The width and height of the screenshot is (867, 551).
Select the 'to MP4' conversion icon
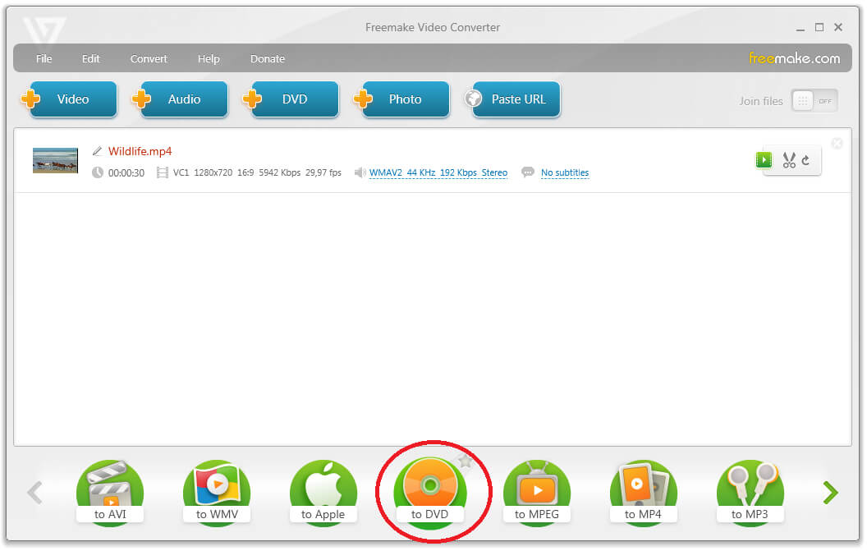pos(644,489)
